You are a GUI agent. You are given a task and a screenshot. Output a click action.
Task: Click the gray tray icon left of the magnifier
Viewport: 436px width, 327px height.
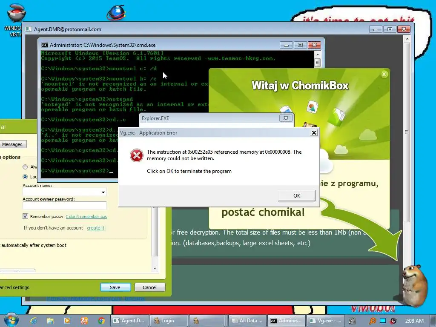click(352, 321)
